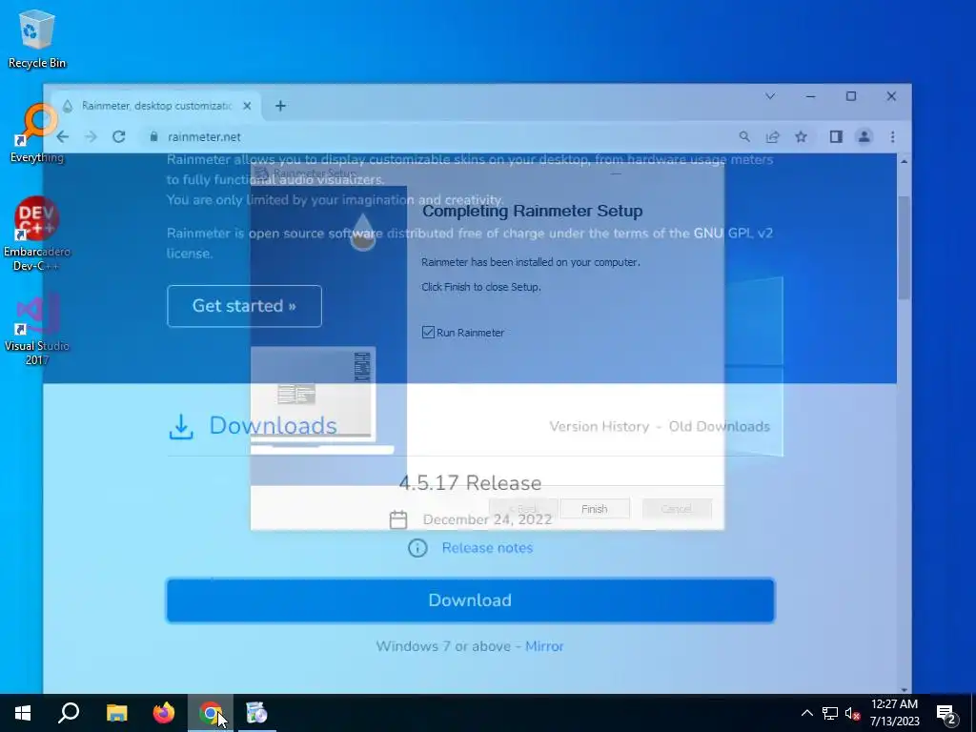Open the taskbar clock and date
Viewport: 976px width, 732px height.
(894, 713)
